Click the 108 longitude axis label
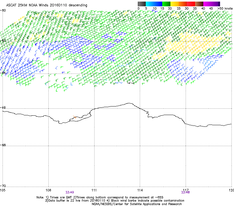Screen dimensions: 234x206 (x=48, y=190)
